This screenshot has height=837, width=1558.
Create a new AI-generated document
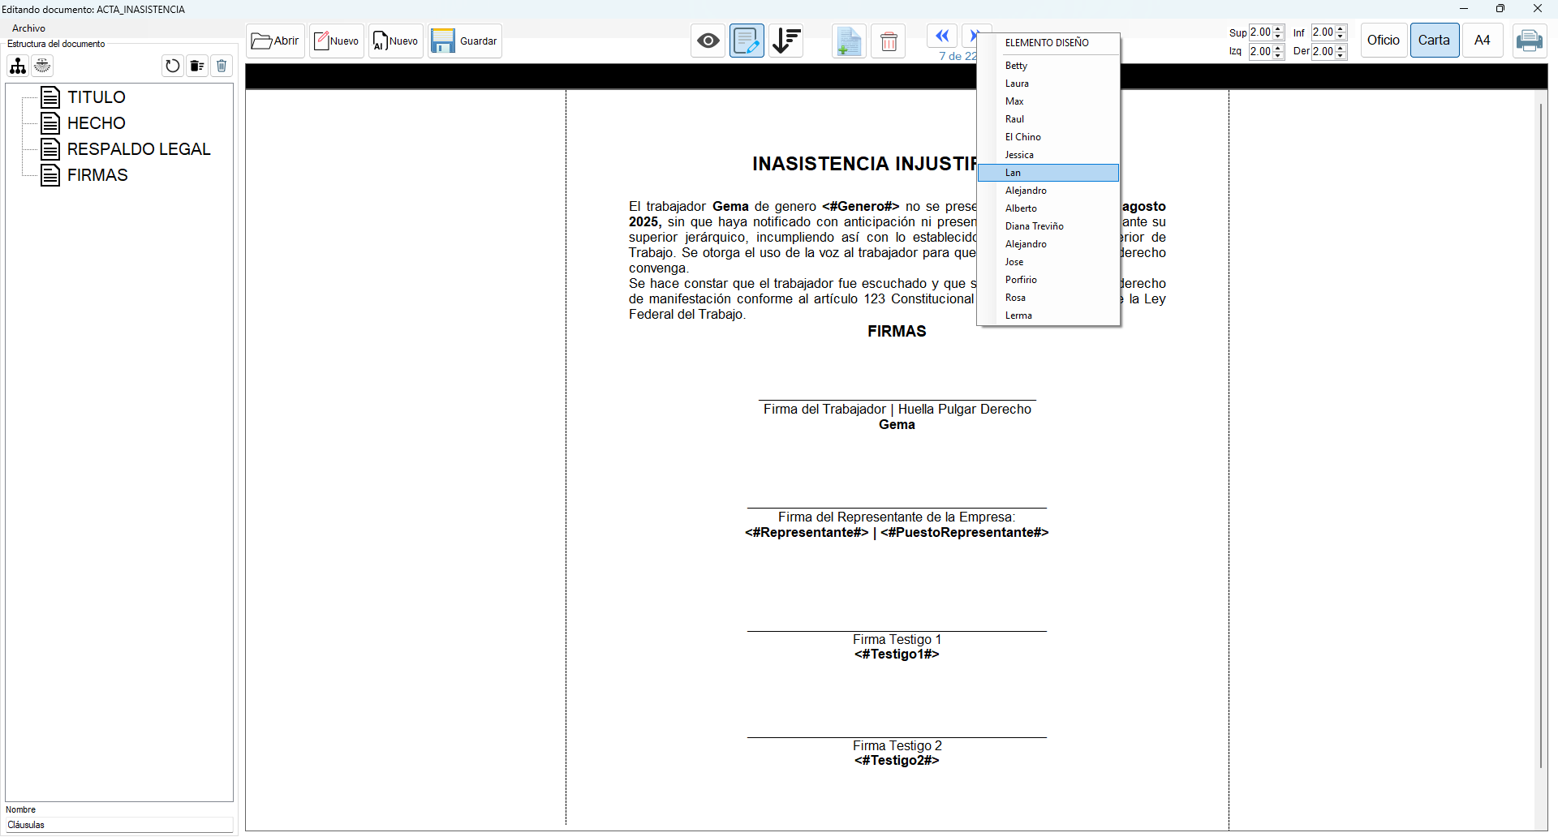click(x=396, y=41)
